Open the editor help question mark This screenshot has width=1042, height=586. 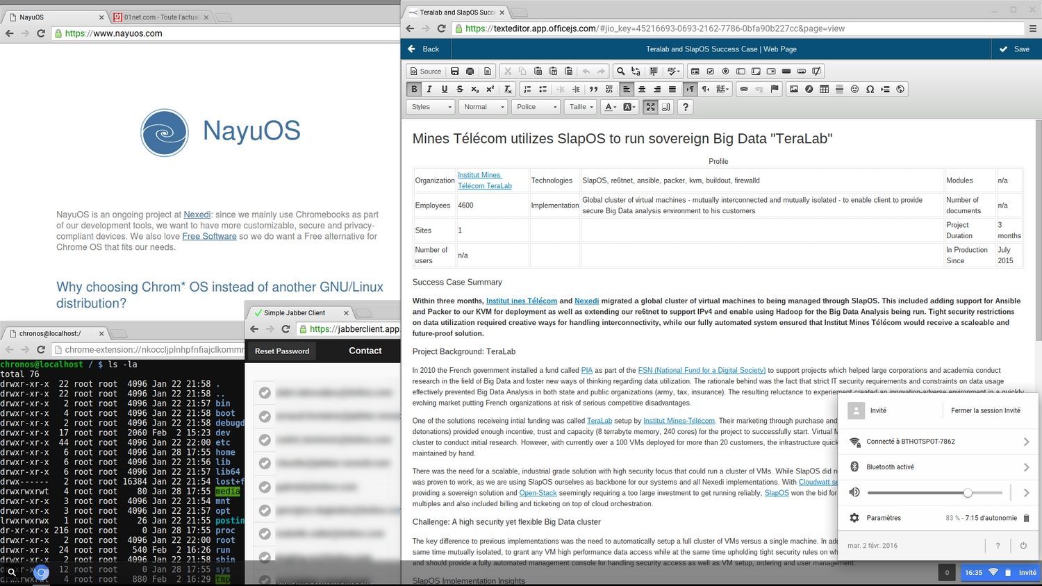tap(686, 107)
